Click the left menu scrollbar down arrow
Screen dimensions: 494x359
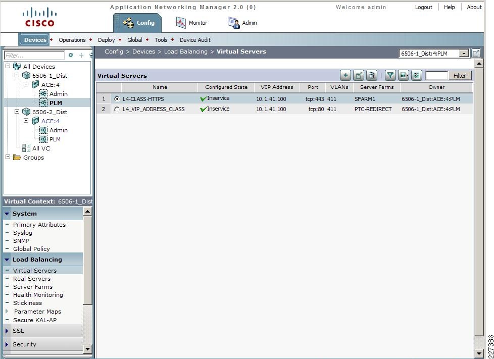[87, 348]
